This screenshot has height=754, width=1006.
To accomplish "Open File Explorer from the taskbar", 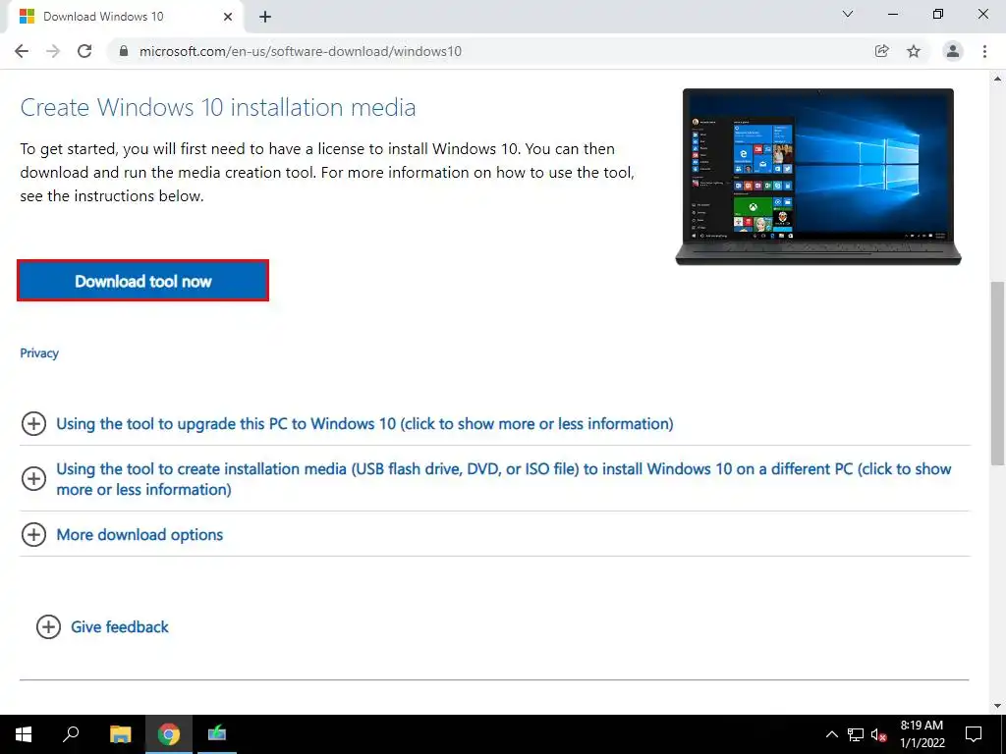I will [x=120, y=734].
